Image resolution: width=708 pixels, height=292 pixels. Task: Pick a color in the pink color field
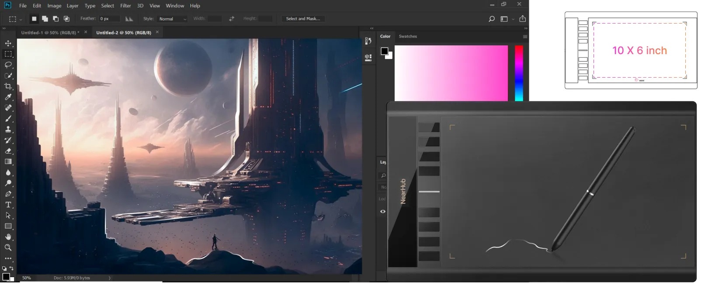click(451, 73)
